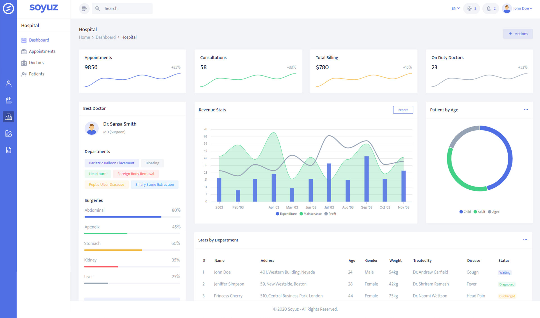Viewport: 540px width, 318px height.
Task: Open the Appointments section in sidebar
Action: [42, 51]
